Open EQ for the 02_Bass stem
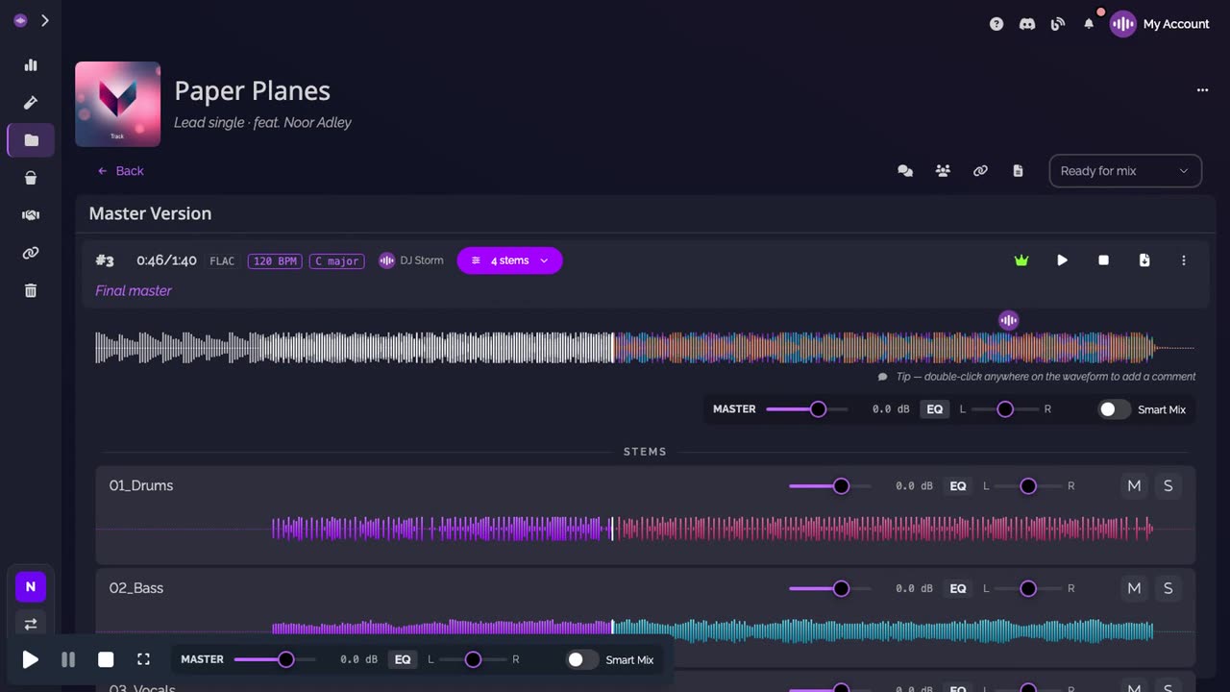The width and height of the screenshot is (1230, 692). point(958,588)
